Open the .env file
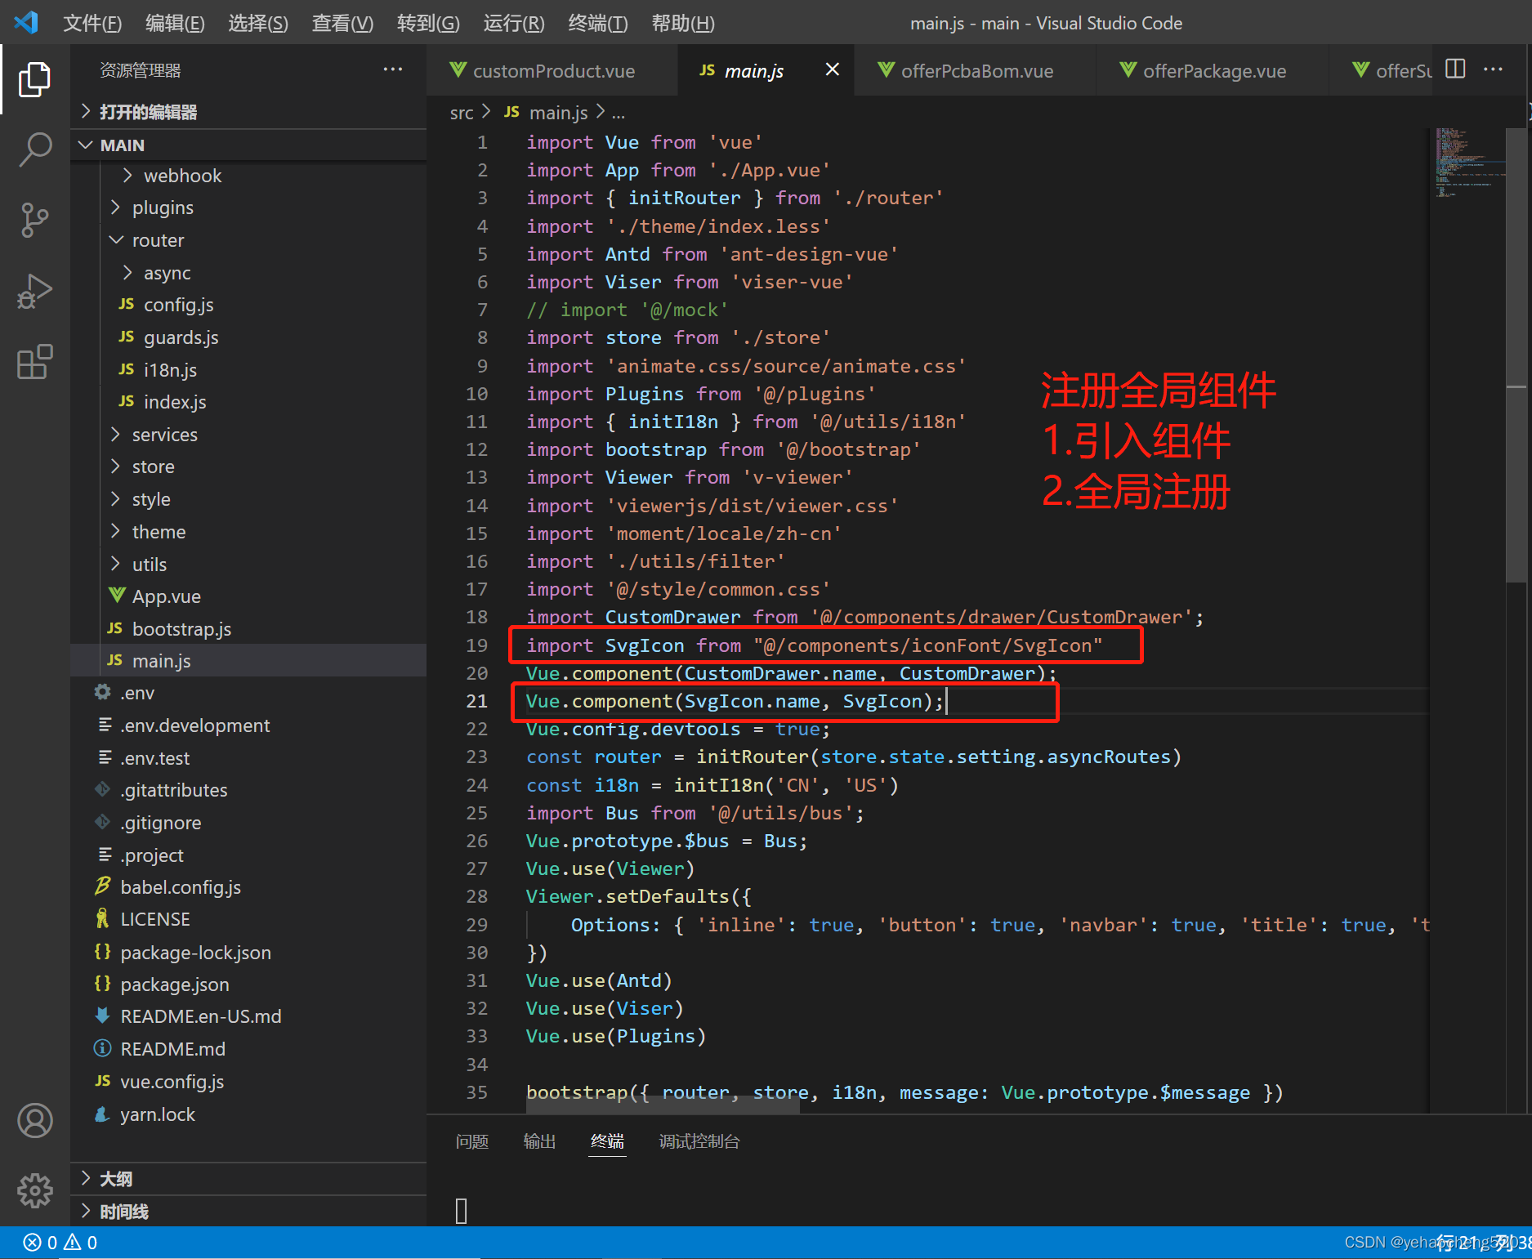Screen dimensions: 1532x1259 tap(137, 693)
